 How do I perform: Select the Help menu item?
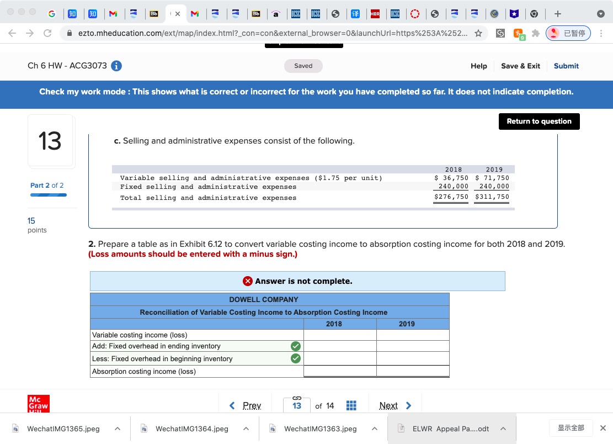(x=479, y=66)
